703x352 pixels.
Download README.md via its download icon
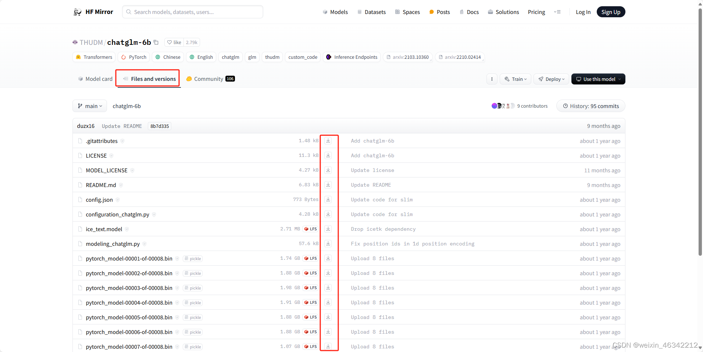328,185
